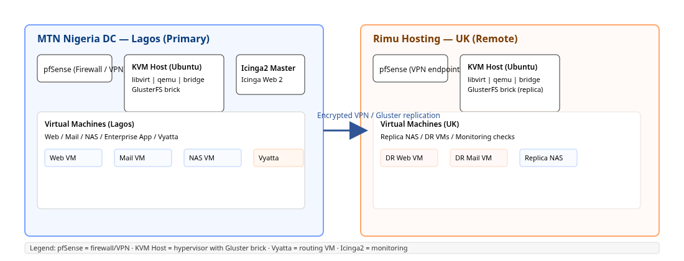Select the Mail VM box in Lagos
The image size is (684, 261).
(x=143, y=158)
